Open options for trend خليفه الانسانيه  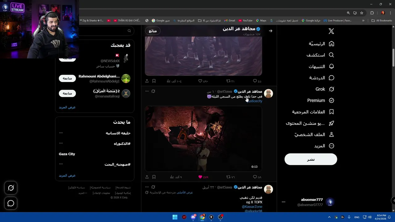click(61, 133)
